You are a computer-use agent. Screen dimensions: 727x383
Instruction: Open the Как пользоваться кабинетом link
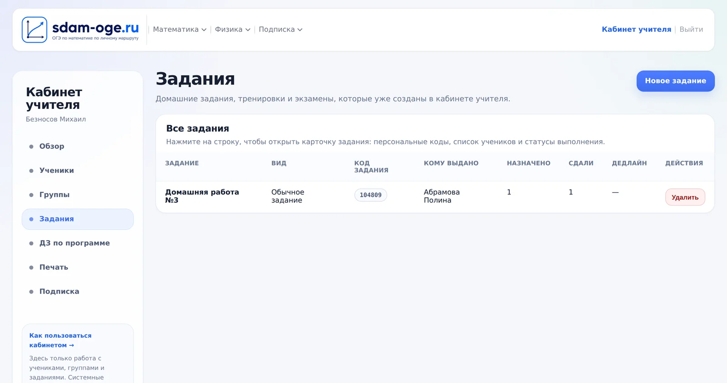tap(60, 340)
